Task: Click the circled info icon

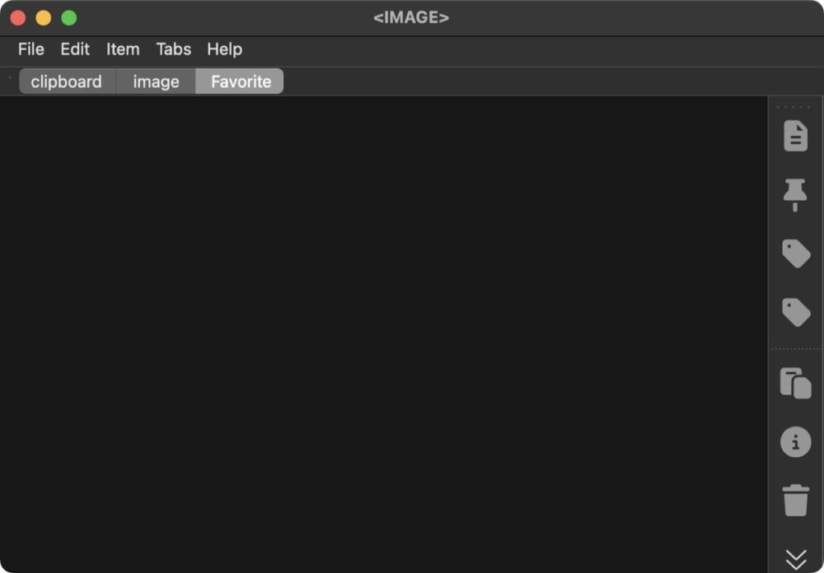Action: (796, 442)
